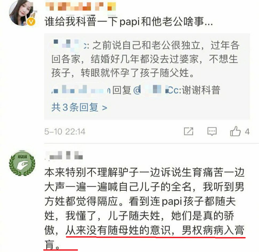Expand replies using the > chevron

(x=105, y=108)
